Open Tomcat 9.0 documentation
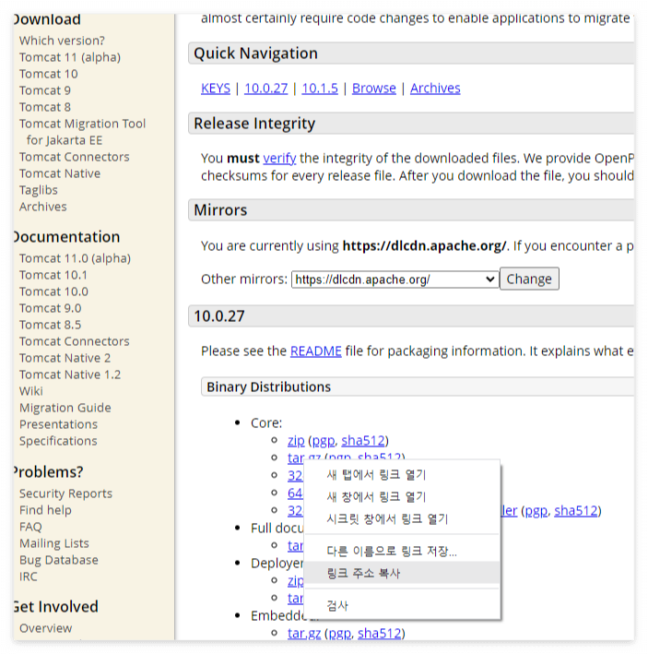648x654 pixels. pyautogui.click(x=51, y=308)
